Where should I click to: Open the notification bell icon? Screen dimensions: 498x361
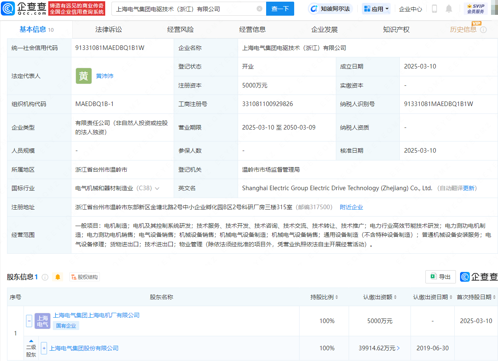tap(448, 9)
